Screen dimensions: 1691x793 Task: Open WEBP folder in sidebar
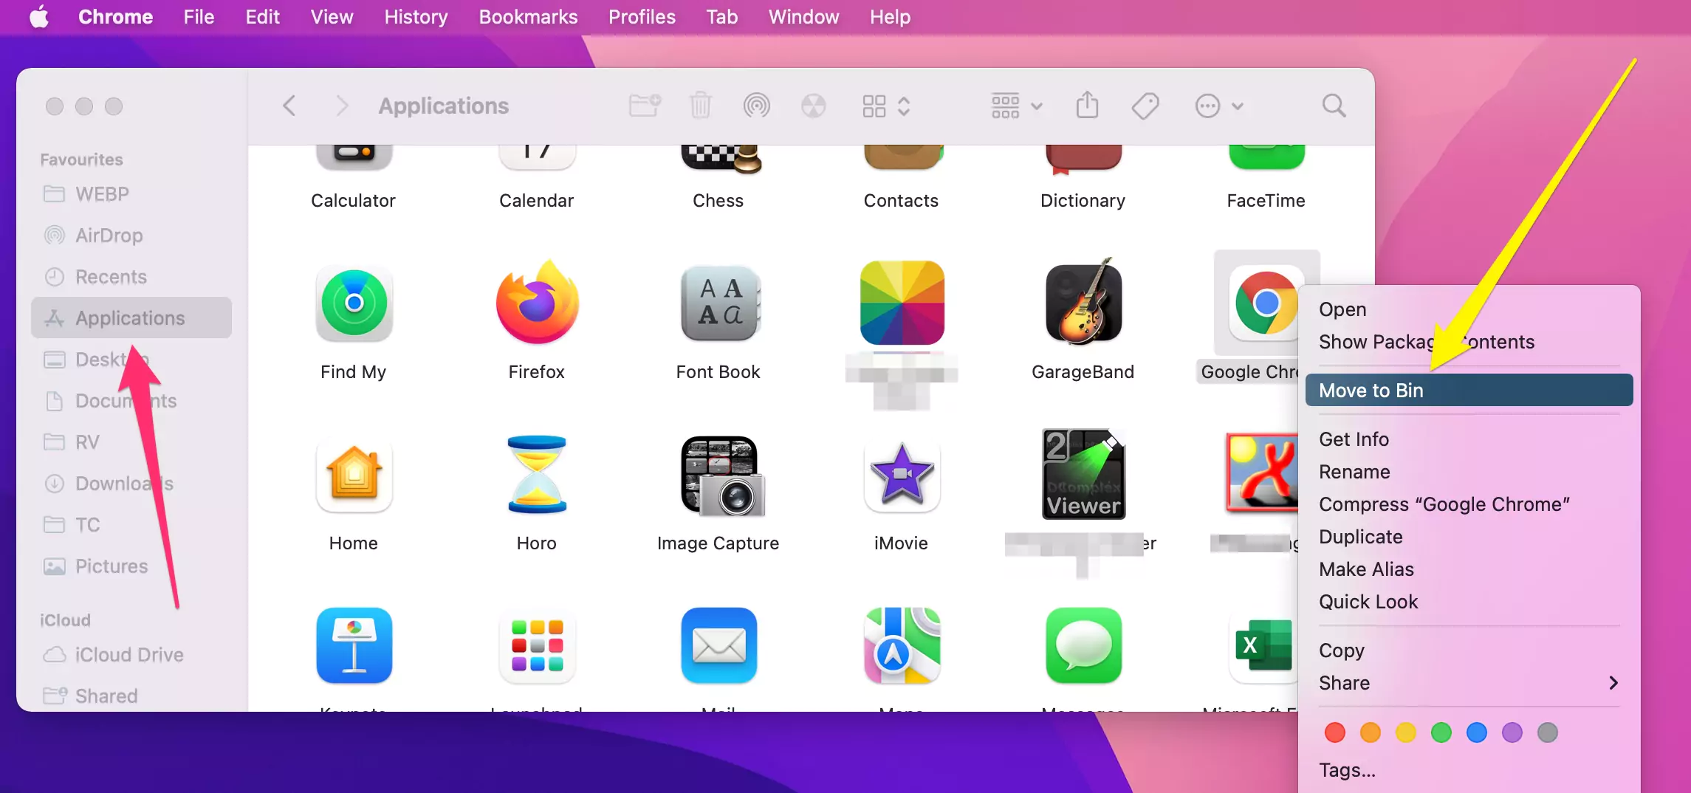(131, 194)
